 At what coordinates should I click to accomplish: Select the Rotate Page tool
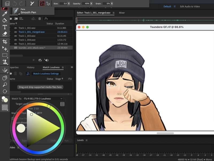[x=5, y=91]
